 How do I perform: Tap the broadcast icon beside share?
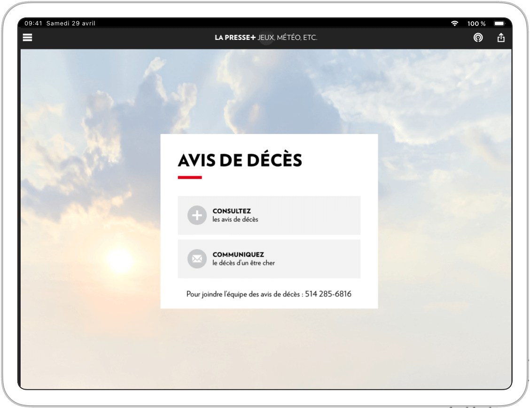point(478,38)
